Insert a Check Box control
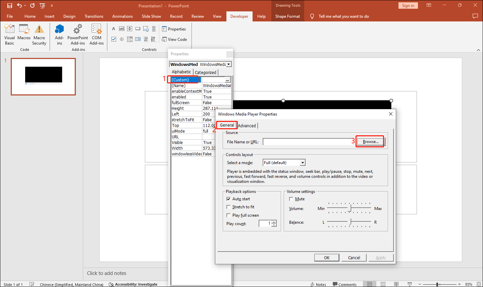The image size is (483, 287). click(x=114, y=39)
